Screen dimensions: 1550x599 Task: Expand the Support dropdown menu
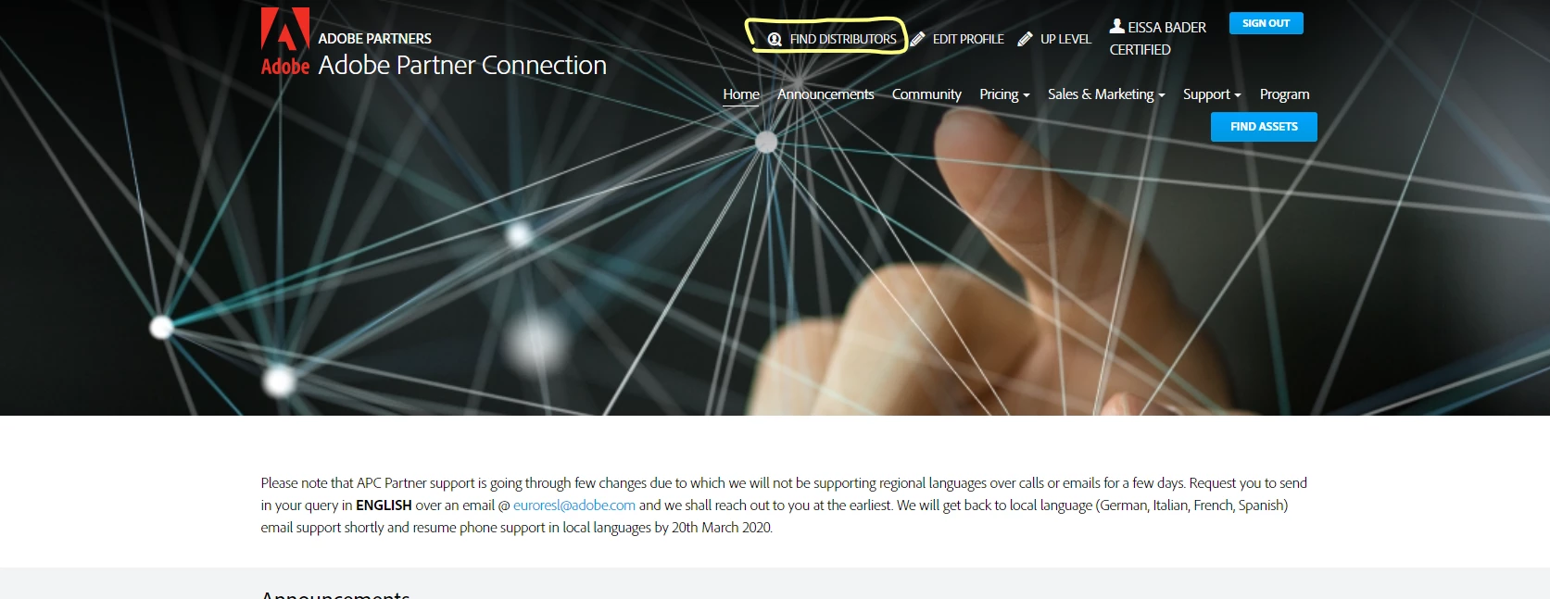(x=1212, y=94)
